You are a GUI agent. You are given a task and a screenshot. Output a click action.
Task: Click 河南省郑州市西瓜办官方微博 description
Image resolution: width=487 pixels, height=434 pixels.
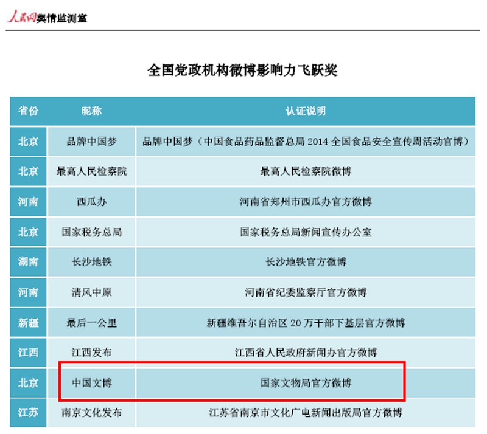click(x=306, y=202)
